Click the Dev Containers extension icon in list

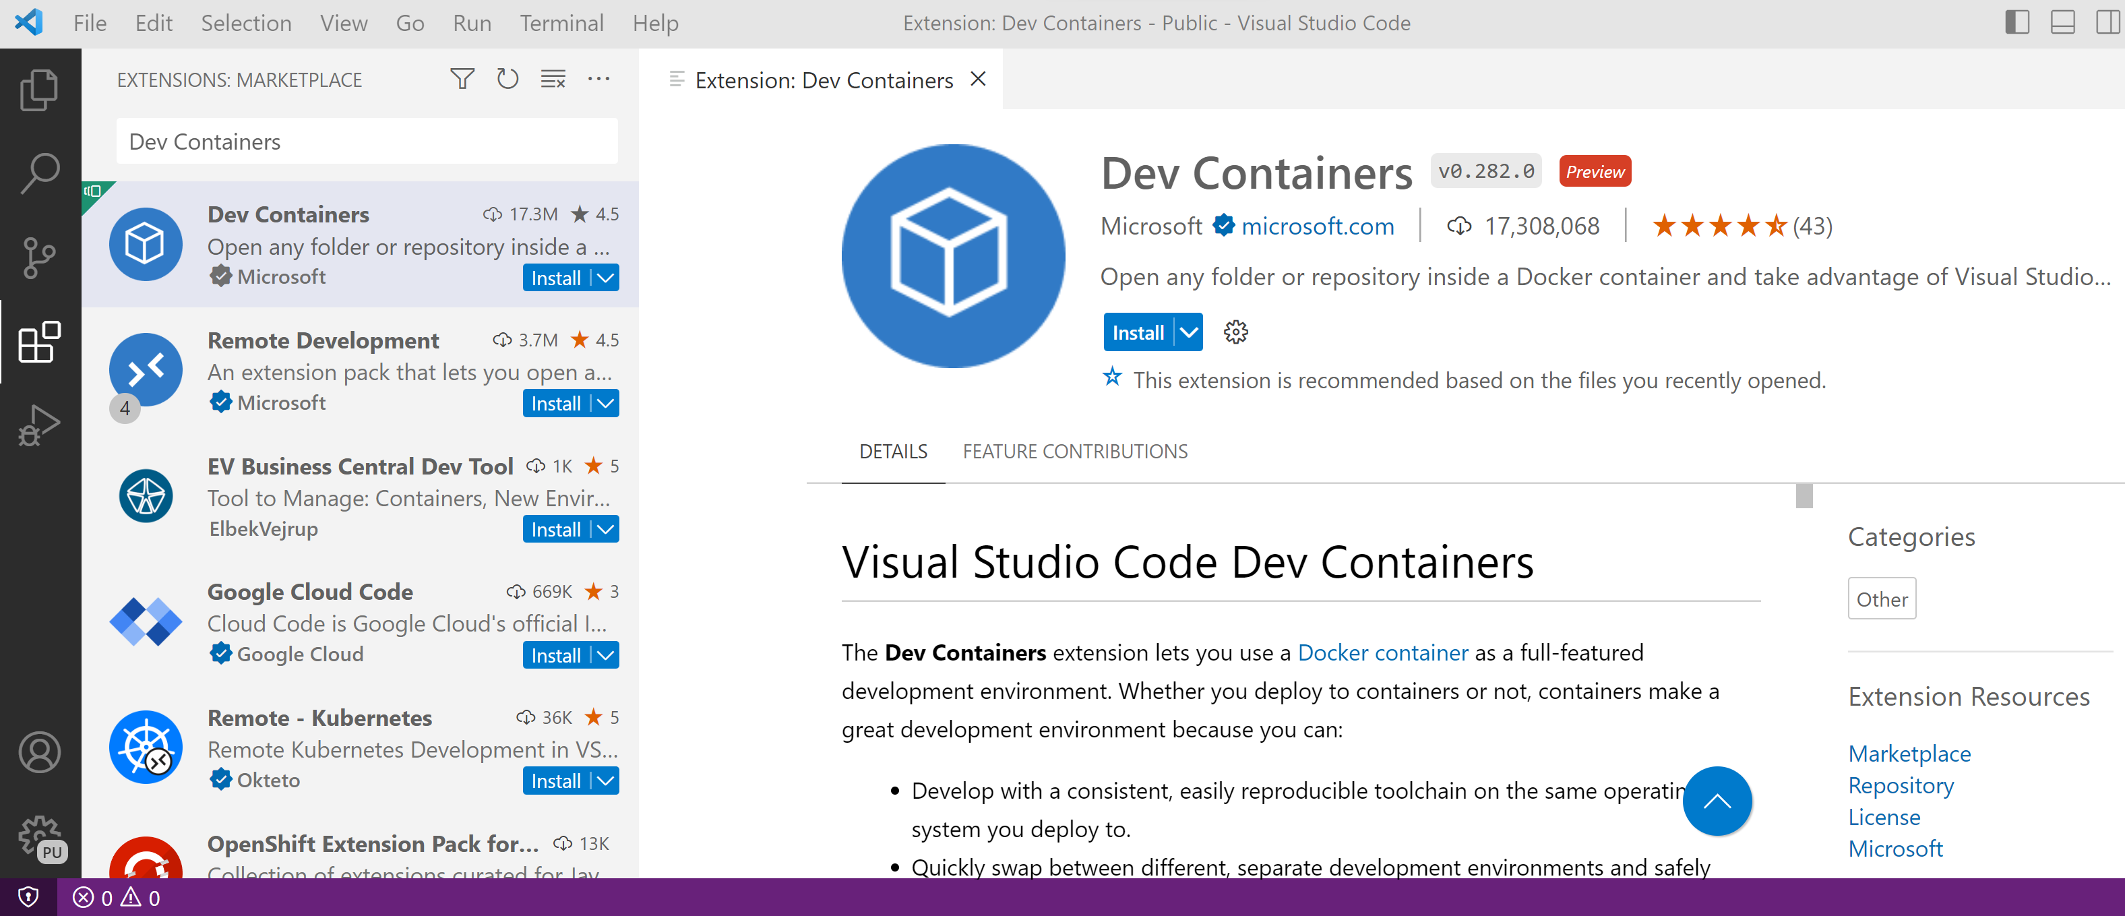(x=146, y=245)
